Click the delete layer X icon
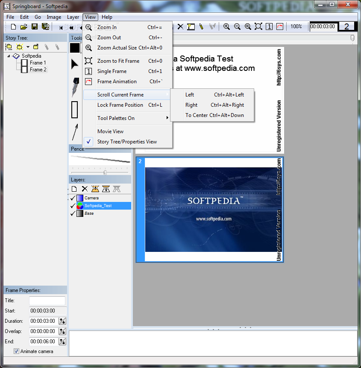 [85, 189]
